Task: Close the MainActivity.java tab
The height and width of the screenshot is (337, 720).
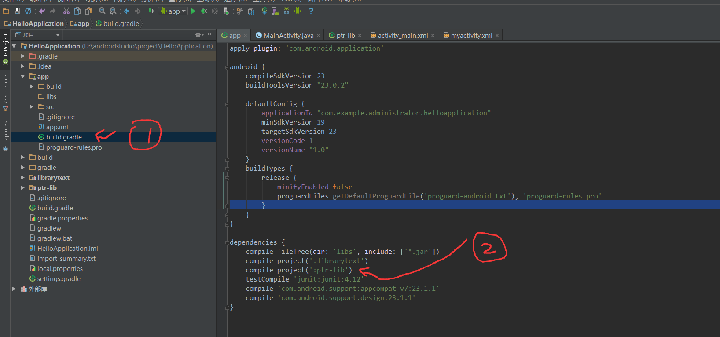Action: 319,36
